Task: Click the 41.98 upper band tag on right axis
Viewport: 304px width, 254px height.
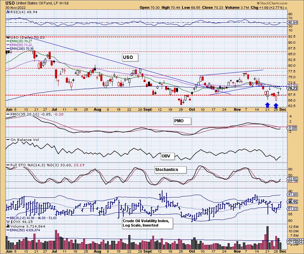Action: point(293,194)
